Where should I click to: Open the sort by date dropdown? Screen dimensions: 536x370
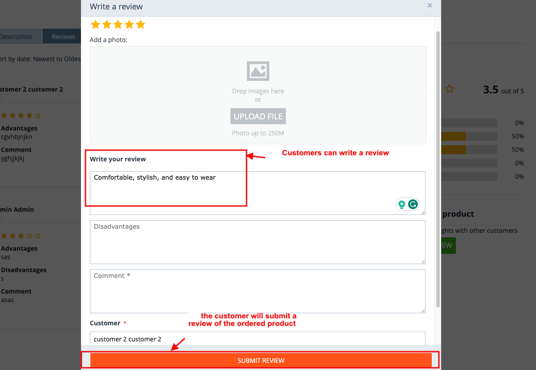click(x=40, y=59)
